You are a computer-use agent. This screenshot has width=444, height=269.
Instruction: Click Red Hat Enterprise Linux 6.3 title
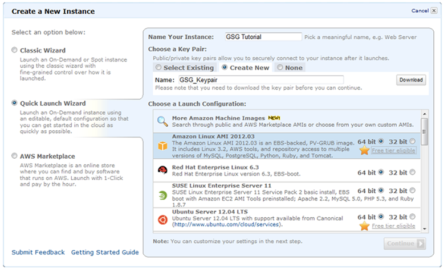[215, 167]
